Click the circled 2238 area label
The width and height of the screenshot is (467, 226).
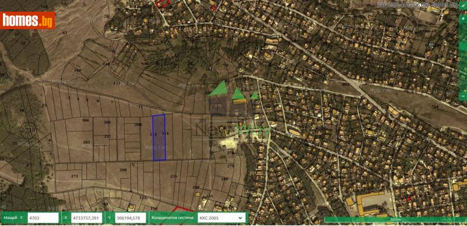[x=28, y=130]
